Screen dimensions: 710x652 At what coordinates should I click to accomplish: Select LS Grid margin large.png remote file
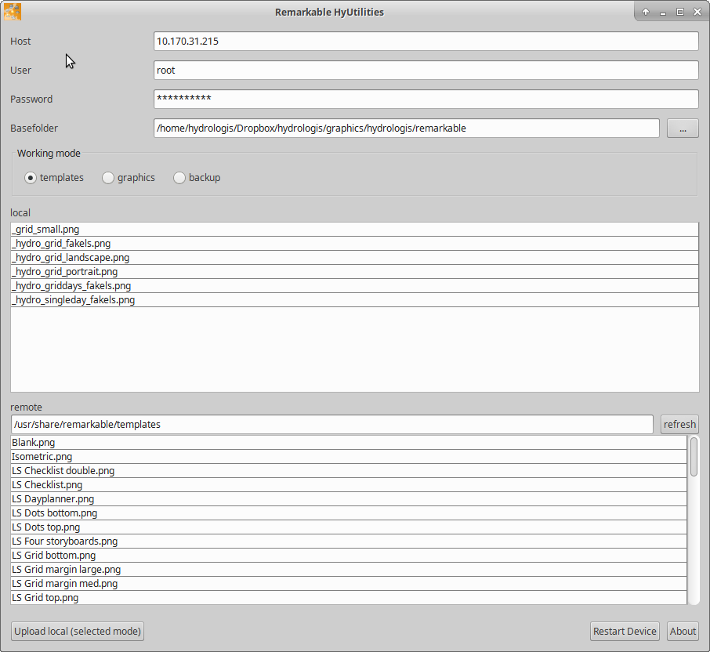(x=349, y=569)
